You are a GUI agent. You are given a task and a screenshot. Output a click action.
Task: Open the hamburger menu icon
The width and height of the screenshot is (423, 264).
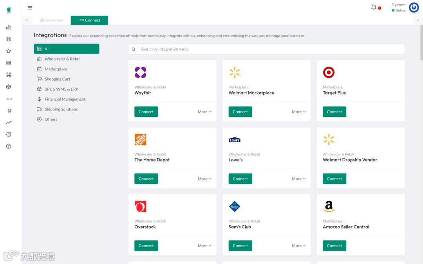point(30,7)
